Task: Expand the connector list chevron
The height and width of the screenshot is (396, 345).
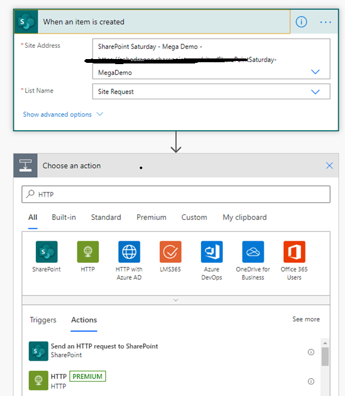Action: (176, 300)
